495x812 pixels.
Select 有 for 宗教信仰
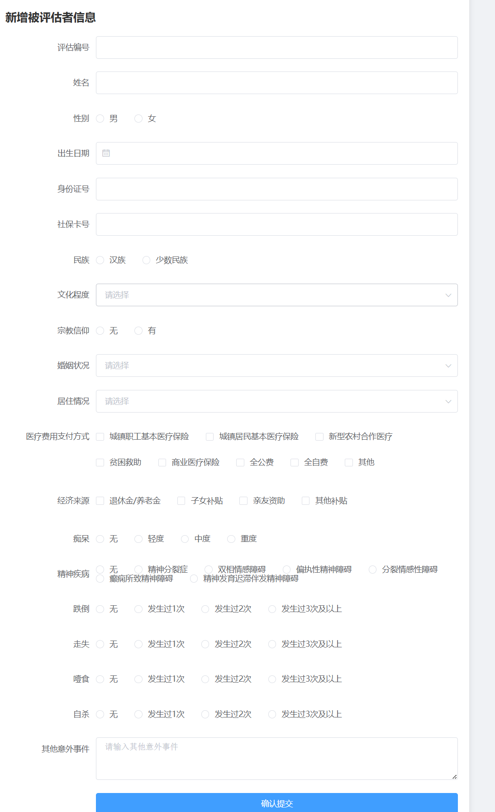pyautogui.click(x=138, y=331)
